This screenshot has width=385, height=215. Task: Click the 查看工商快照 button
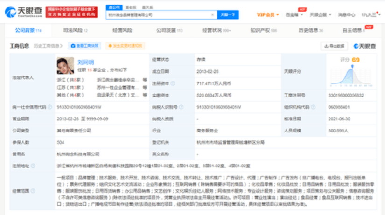coord(84,46)
